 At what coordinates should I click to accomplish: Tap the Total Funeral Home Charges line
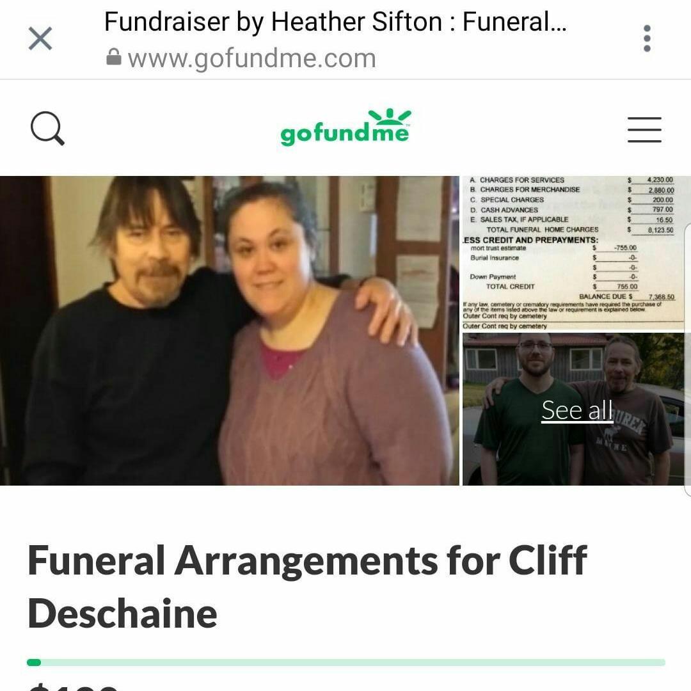point(580,230)
